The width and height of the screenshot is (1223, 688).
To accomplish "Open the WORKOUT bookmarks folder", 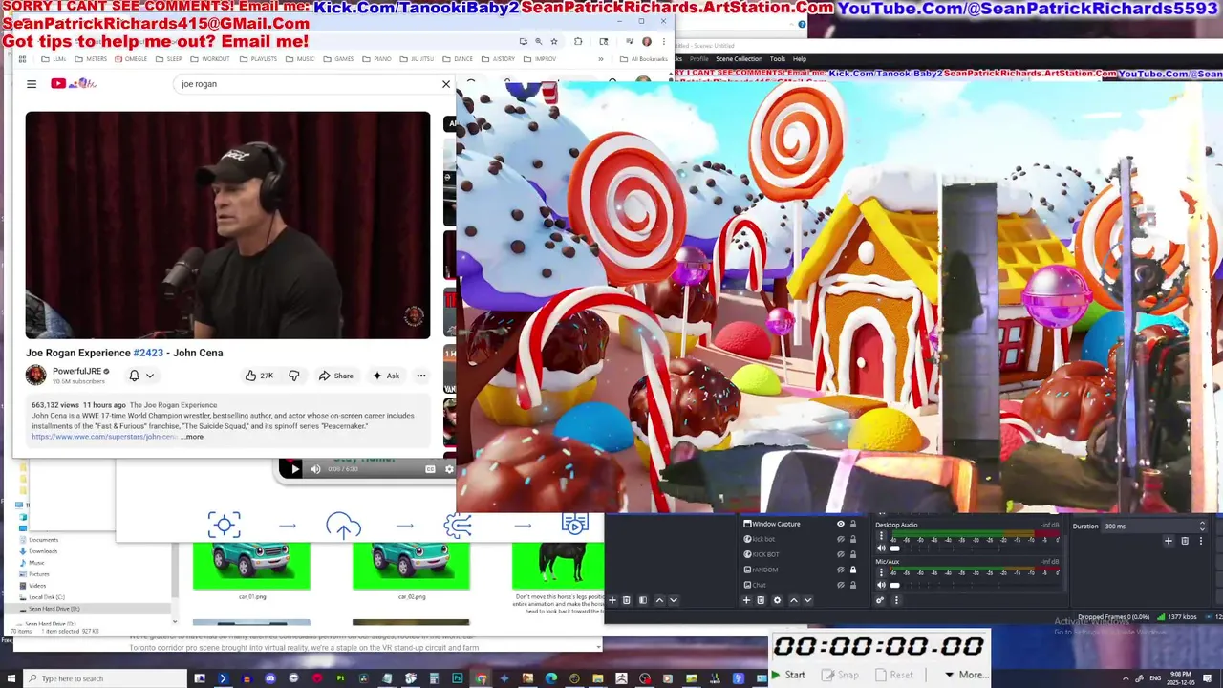I will pos(209,59).
